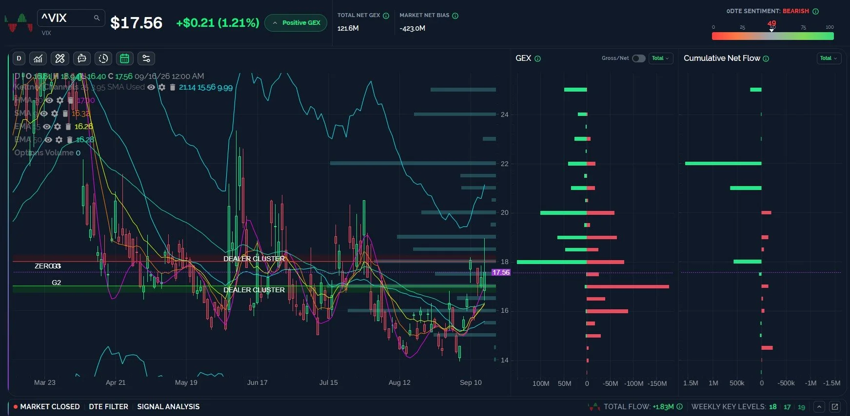Select weekly key level 19

(801, 407)
